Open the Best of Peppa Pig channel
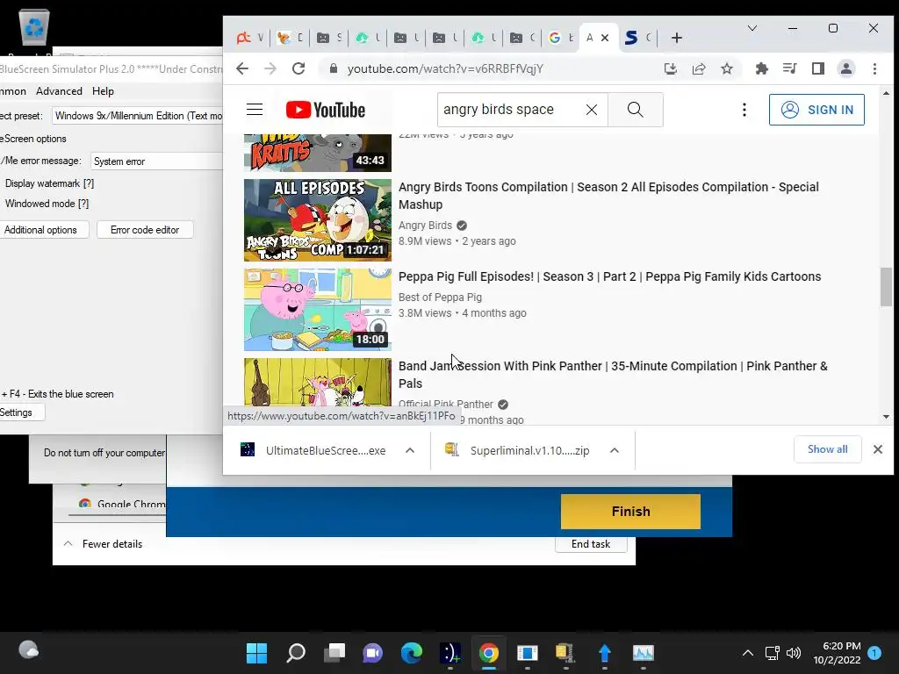Viewport: 899px width, 674px height. coord(440,297)
